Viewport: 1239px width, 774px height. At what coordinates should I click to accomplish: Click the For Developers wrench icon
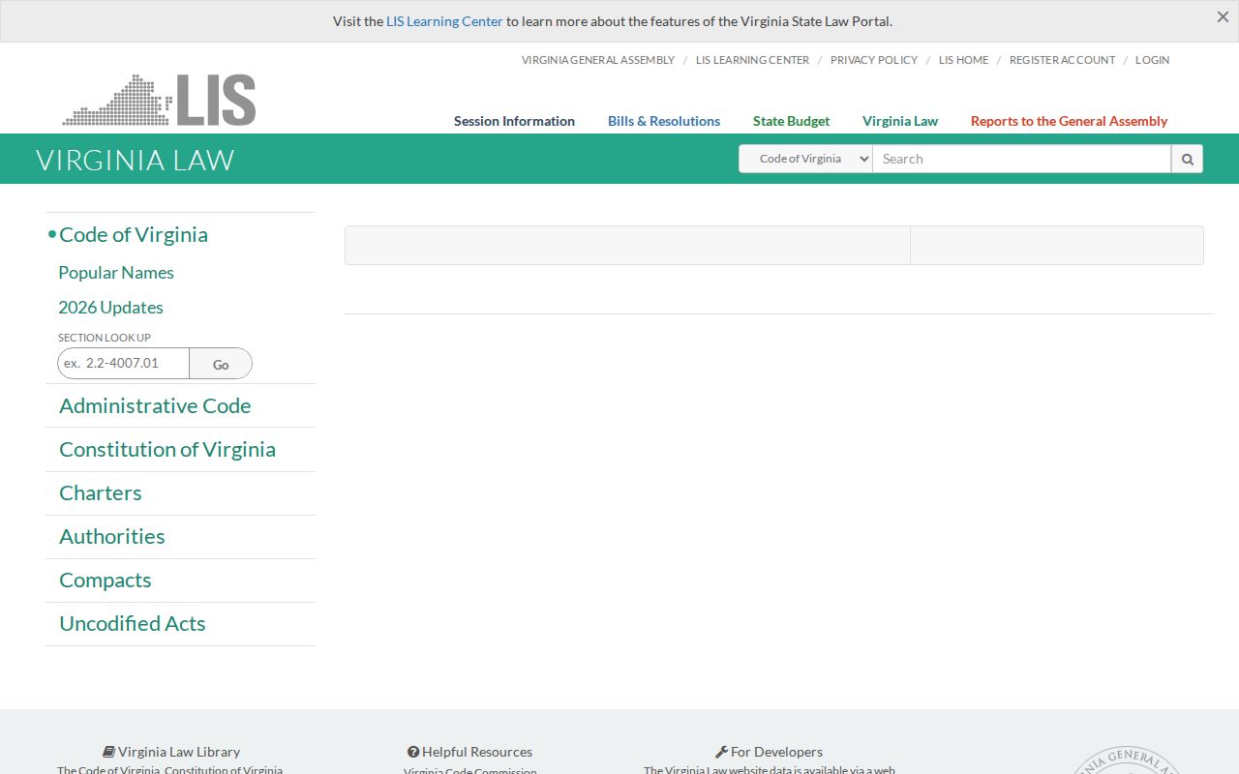[x=721, y=752]
